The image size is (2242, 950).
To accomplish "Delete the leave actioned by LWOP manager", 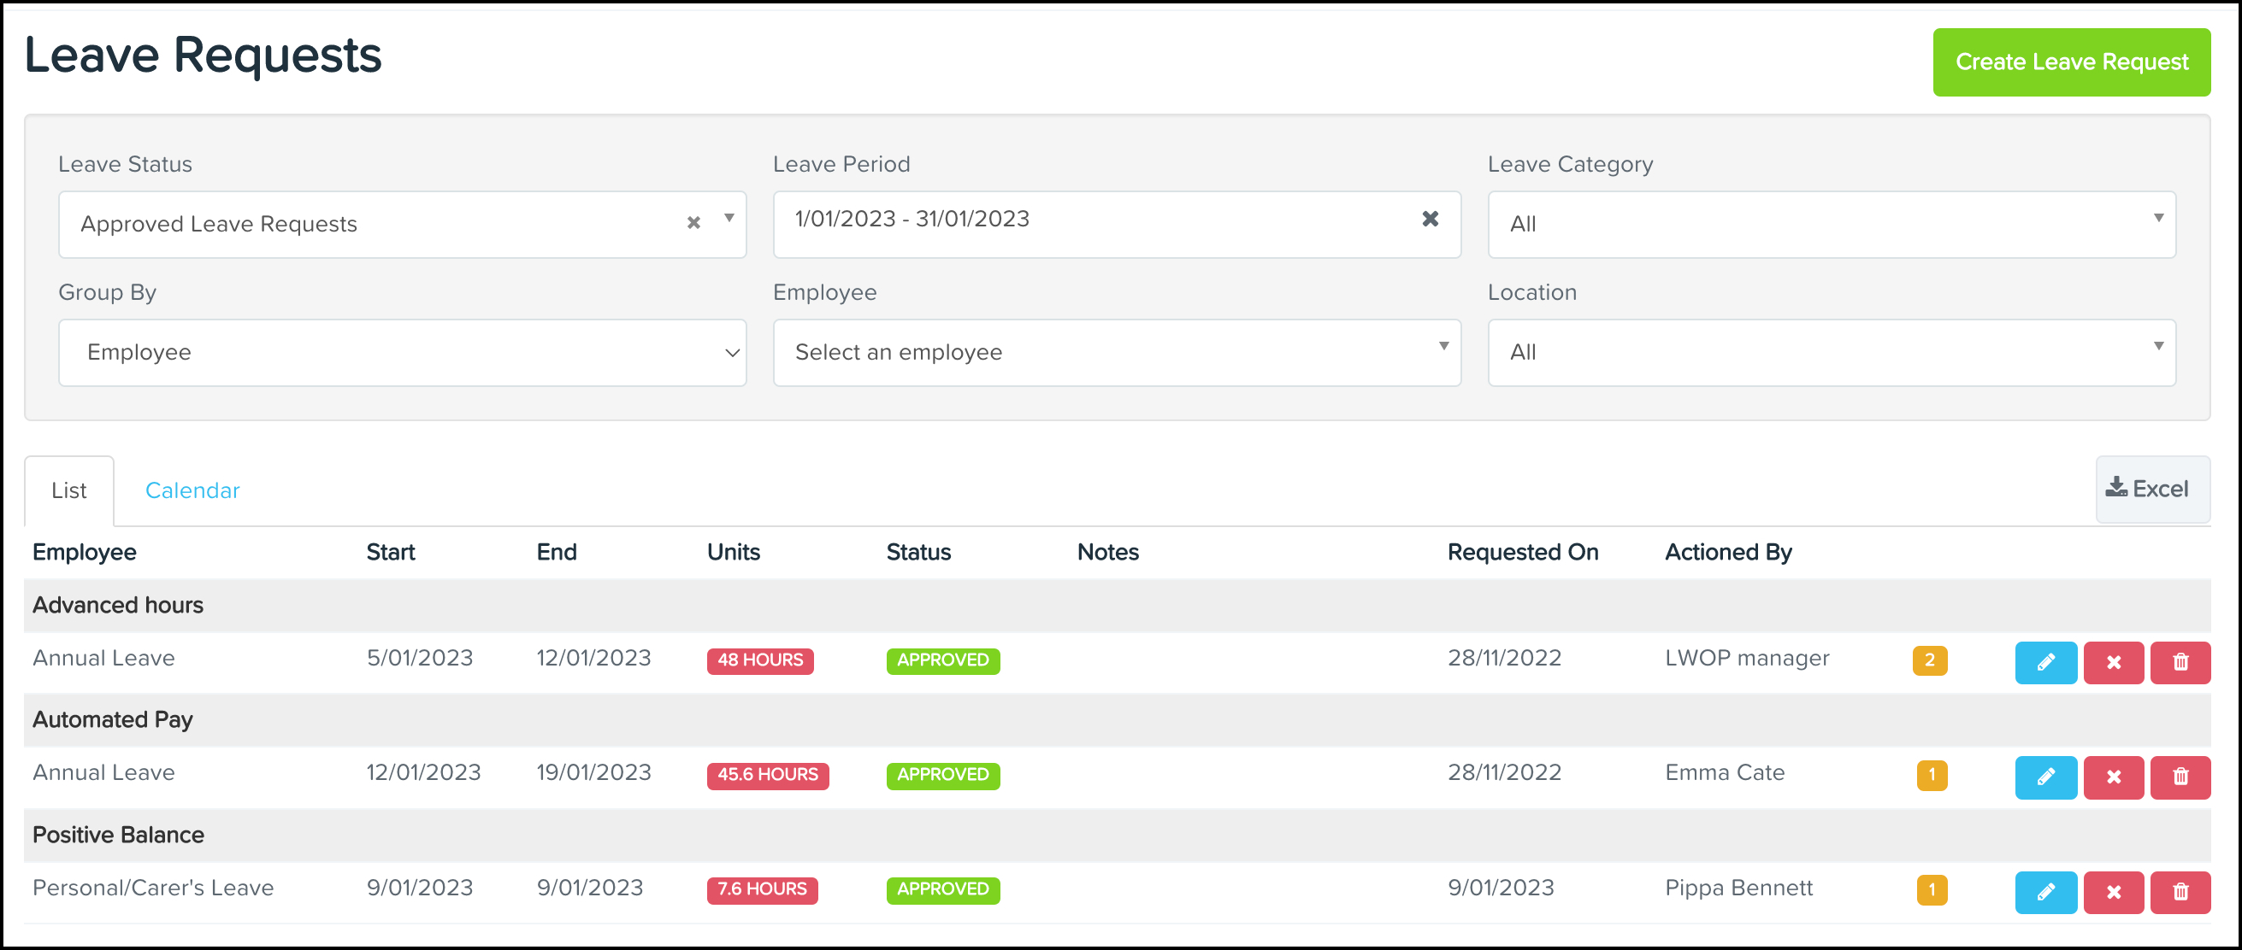I will click(x=2181, y=662).
